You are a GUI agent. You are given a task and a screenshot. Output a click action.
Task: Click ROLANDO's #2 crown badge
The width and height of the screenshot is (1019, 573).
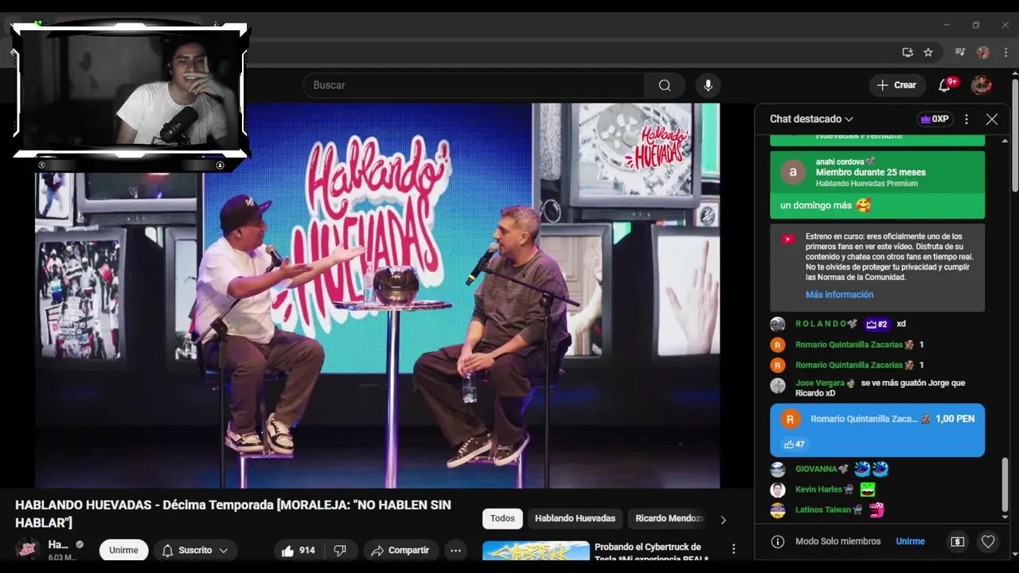click(876, 324)
